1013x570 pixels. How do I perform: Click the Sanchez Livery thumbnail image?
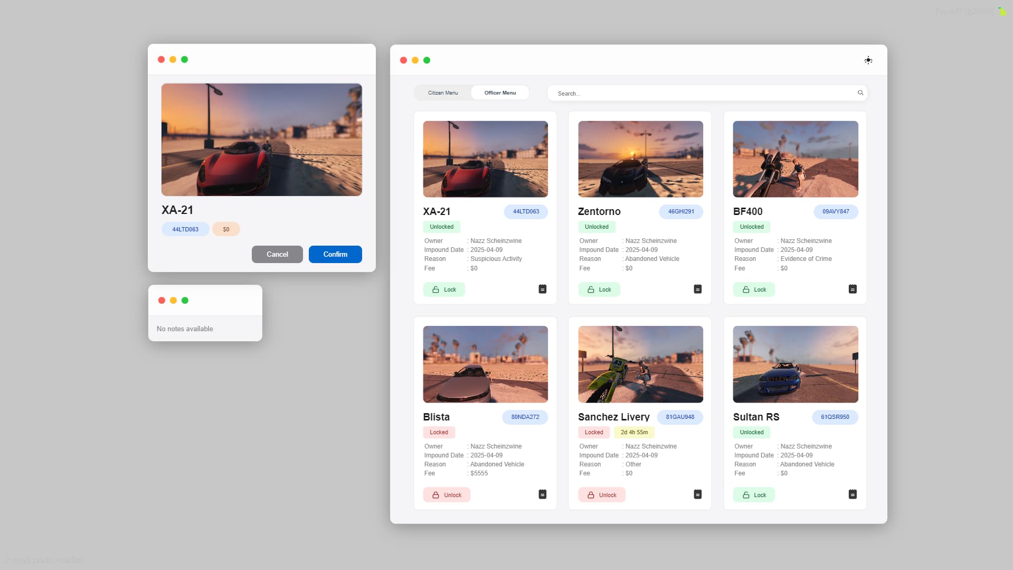pos(640,365)
